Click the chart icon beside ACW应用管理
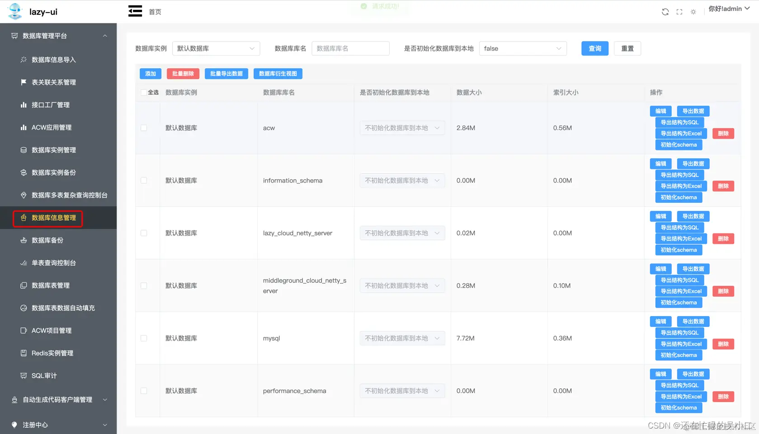Viewport: 759px width, 434px height. [x=24, y=127]
